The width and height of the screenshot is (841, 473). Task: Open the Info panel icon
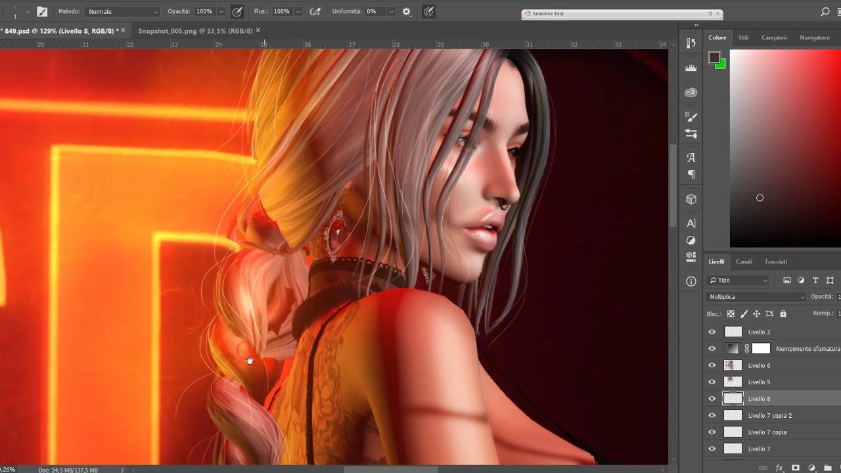coord(691,281)
